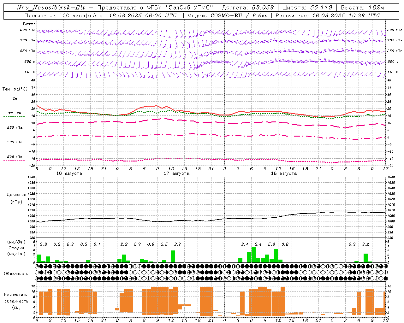Click the Рассчитано 16.08.2025 10:39 UTC timestamp
Screen dimensions: 404x323
328,15
